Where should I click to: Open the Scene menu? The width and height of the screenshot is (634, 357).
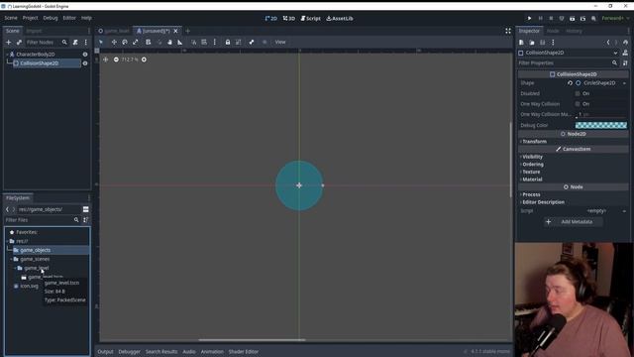tap(11, 18)
